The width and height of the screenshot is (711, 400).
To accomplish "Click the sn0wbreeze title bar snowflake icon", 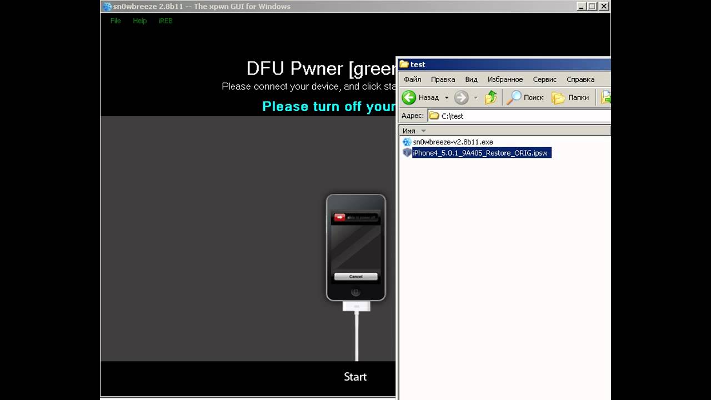I will pos(107,7).
